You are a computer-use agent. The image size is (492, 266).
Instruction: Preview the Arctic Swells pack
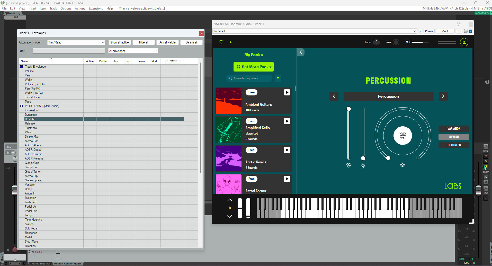(287, 150)
